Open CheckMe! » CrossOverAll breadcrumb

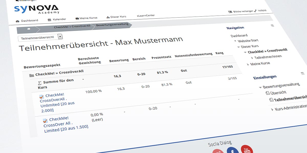coord(72,27)
